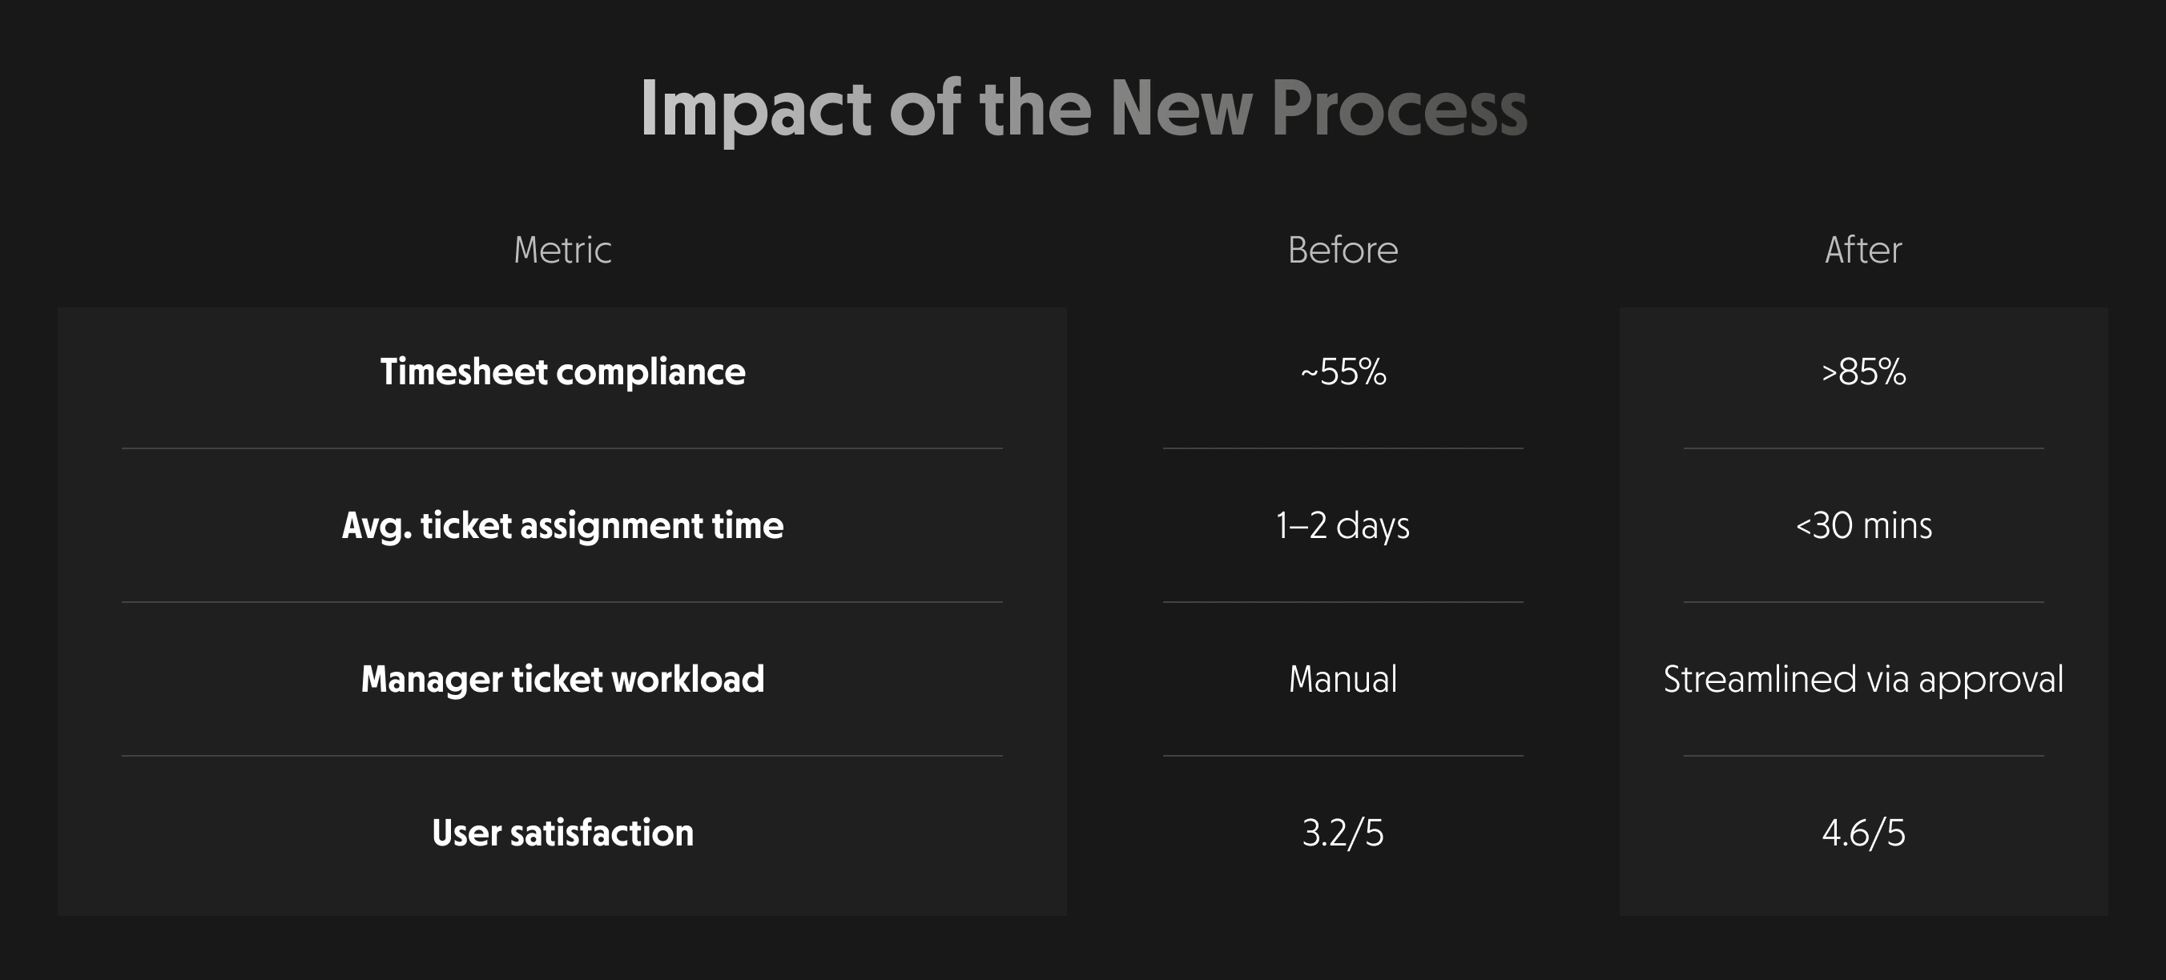Click the Manual value in Before column
Viewport: 2166px width, 980px height.
(x=1343, y=679)
